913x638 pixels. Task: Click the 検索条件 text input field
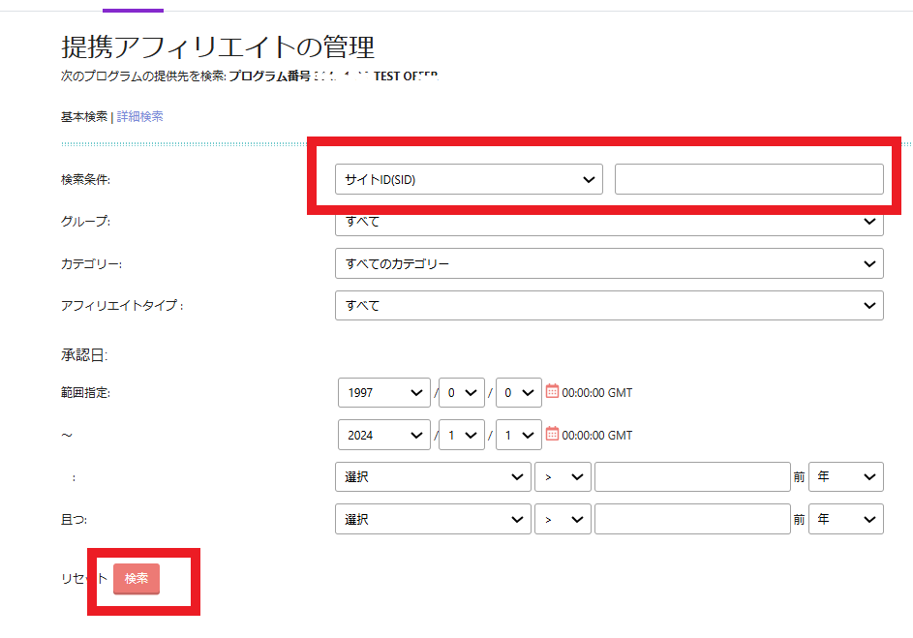click(748, 179)
